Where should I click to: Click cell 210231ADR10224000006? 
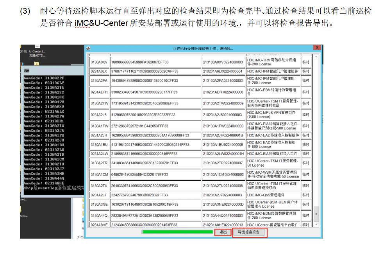tap(223, 92)
